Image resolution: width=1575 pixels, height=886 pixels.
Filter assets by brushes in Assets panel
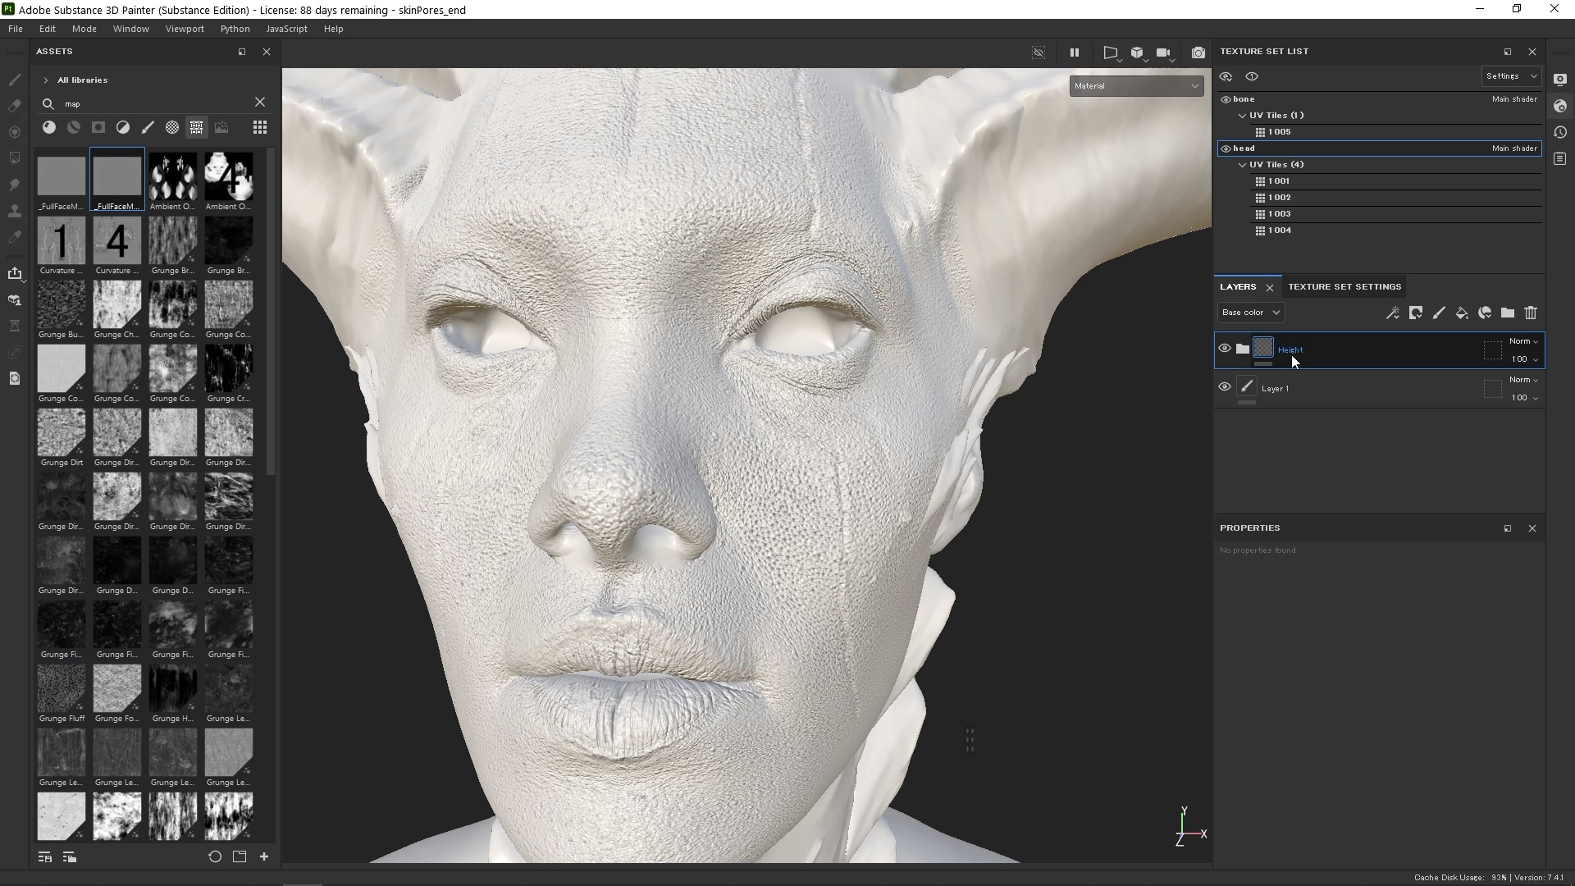tap(148, 127)
